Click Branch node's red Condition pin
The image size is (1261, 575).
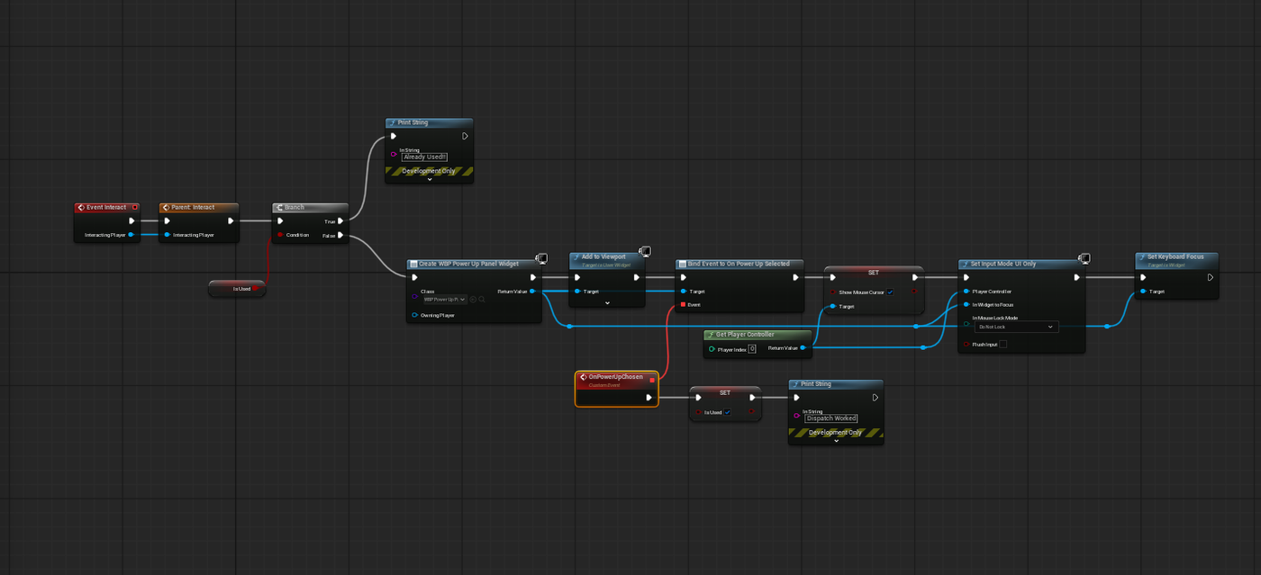pyautogui.click(x=280, y=236)
